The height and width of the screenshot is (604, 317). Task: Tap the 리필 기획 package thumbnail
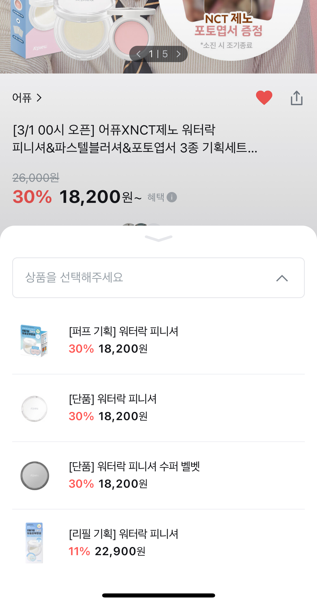(x=34, y=543)
